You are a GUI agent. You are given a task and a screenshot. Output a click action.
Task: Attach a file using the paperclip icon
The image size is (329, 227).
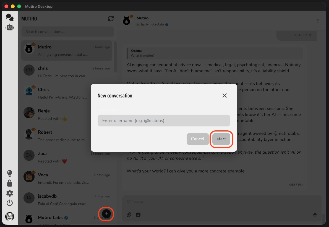pos(129,215)
